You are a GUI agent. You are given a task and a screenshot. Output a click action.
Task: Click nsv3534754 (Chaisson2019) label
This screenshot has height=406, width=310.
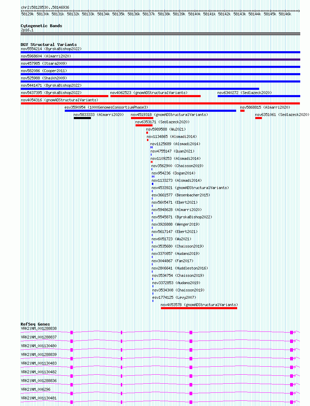click(178, 275)
